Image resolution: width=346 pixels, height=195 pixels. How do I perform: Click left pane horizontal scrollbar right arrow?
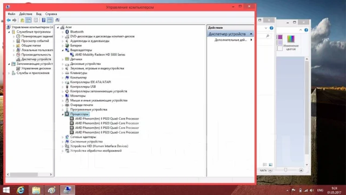tap(51, 174)
